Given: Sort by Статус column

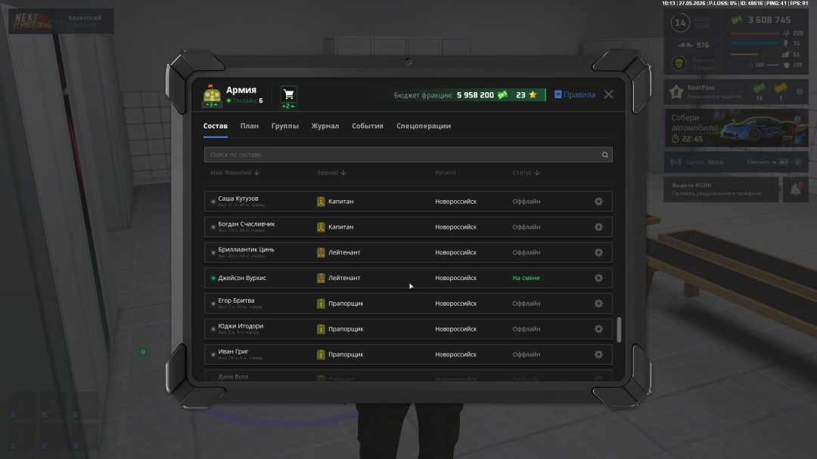Looking at the screenshot, I should point(526,173).
